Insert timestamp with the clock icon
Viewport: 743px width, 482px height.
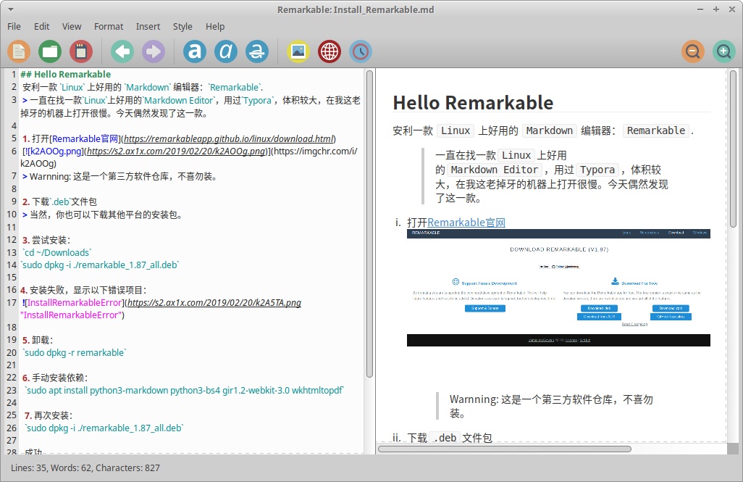tap(360, 51)
